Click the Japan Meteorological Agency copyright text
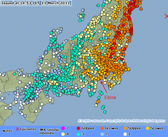168x137 pixels. coord(122,121)
